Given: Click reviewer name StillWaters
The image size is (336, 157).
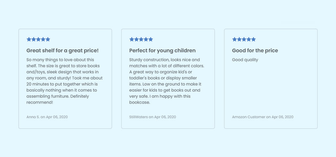Looking at the screenshot, I should click(138, 117).
